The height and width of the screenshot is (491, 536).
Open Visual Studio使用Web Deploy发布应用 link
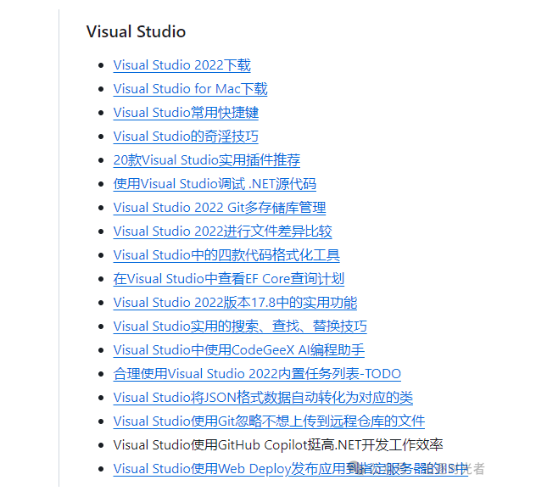pos(291,469)
